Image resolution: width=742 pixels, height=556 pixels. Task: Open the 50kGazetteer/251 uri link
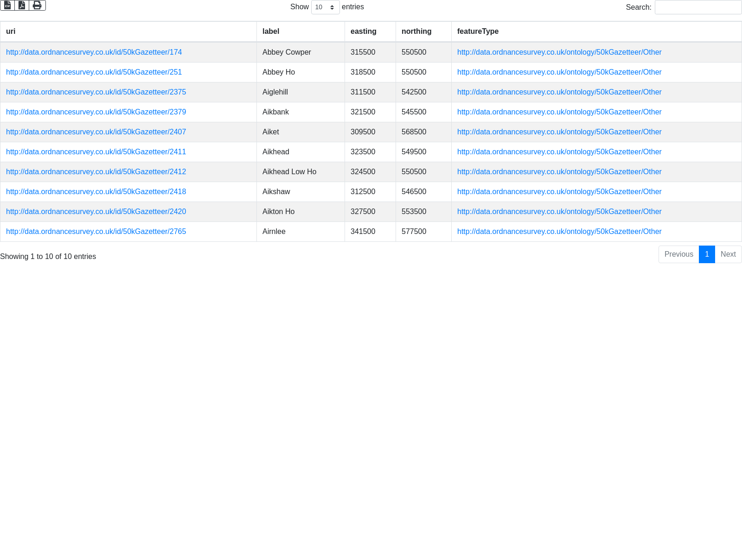(94, 72)
